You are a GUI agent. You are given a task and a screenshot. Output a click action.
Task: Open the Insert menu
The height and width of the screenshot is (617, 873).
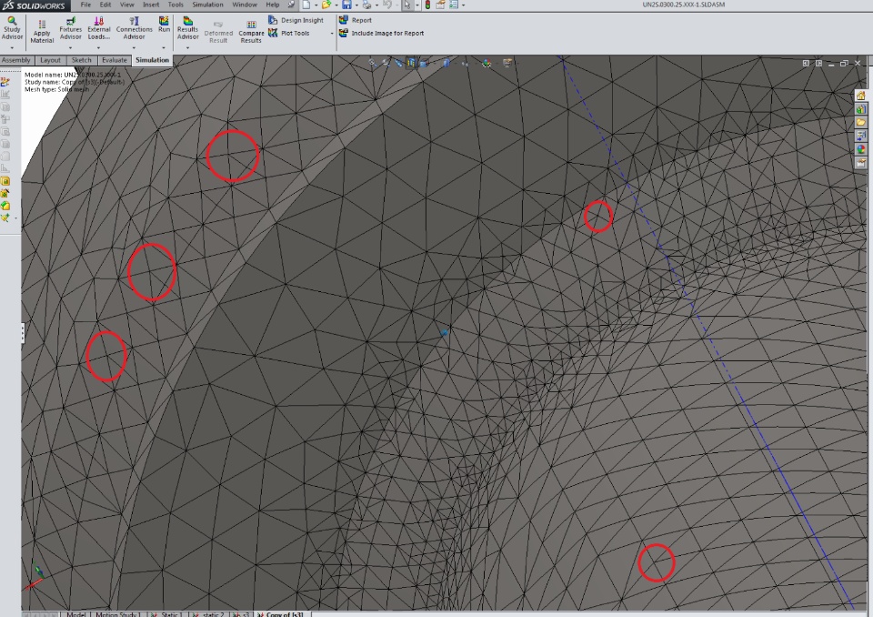point(151,5)
